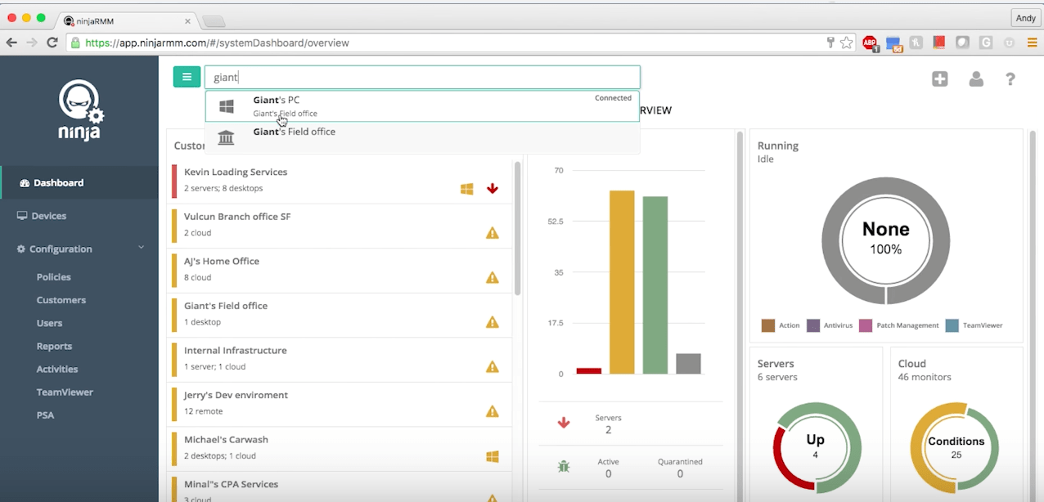Click the green hamburger menu icon

(x=187, y=76)
